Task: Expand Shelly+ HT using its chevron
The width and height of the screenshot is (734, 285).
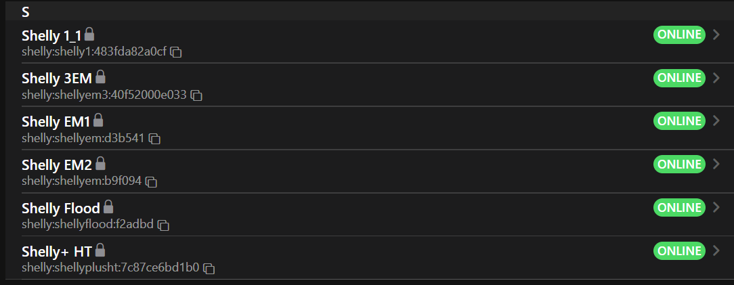Action: pyautogui.click(x=717, y=250)
